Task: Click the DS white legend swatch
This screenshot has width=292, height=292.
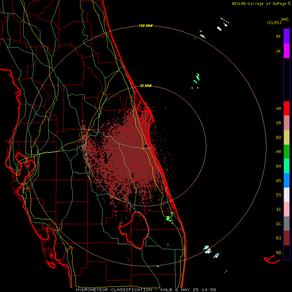Action: (286, 195)
